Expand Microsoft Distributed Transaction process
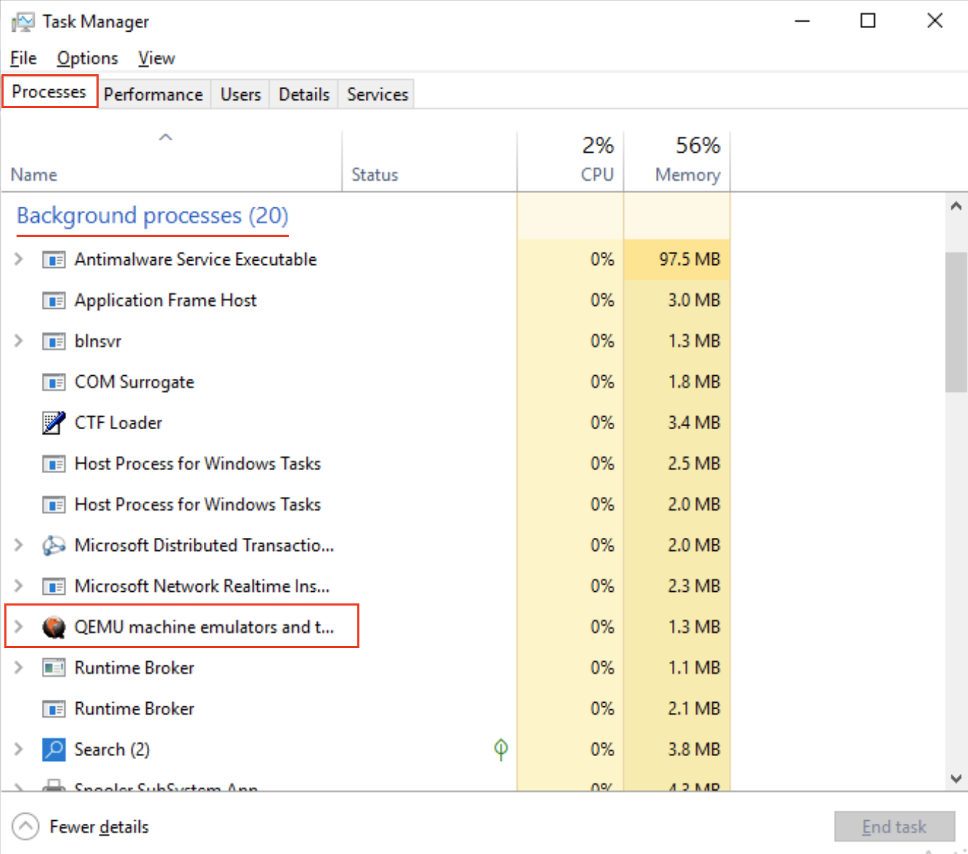 tap(19, 546)
